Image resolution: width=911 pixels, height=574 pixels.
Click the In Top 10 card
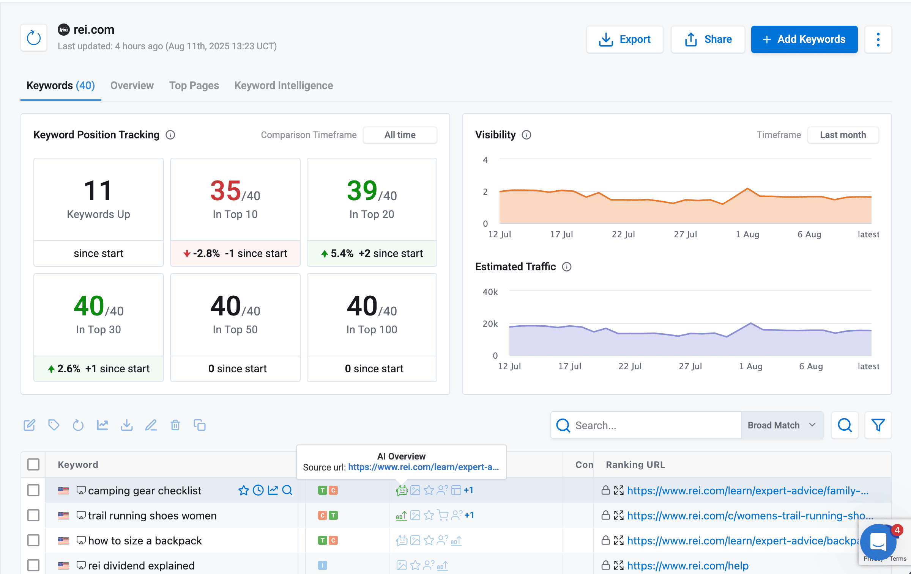(x=235, y=212)
